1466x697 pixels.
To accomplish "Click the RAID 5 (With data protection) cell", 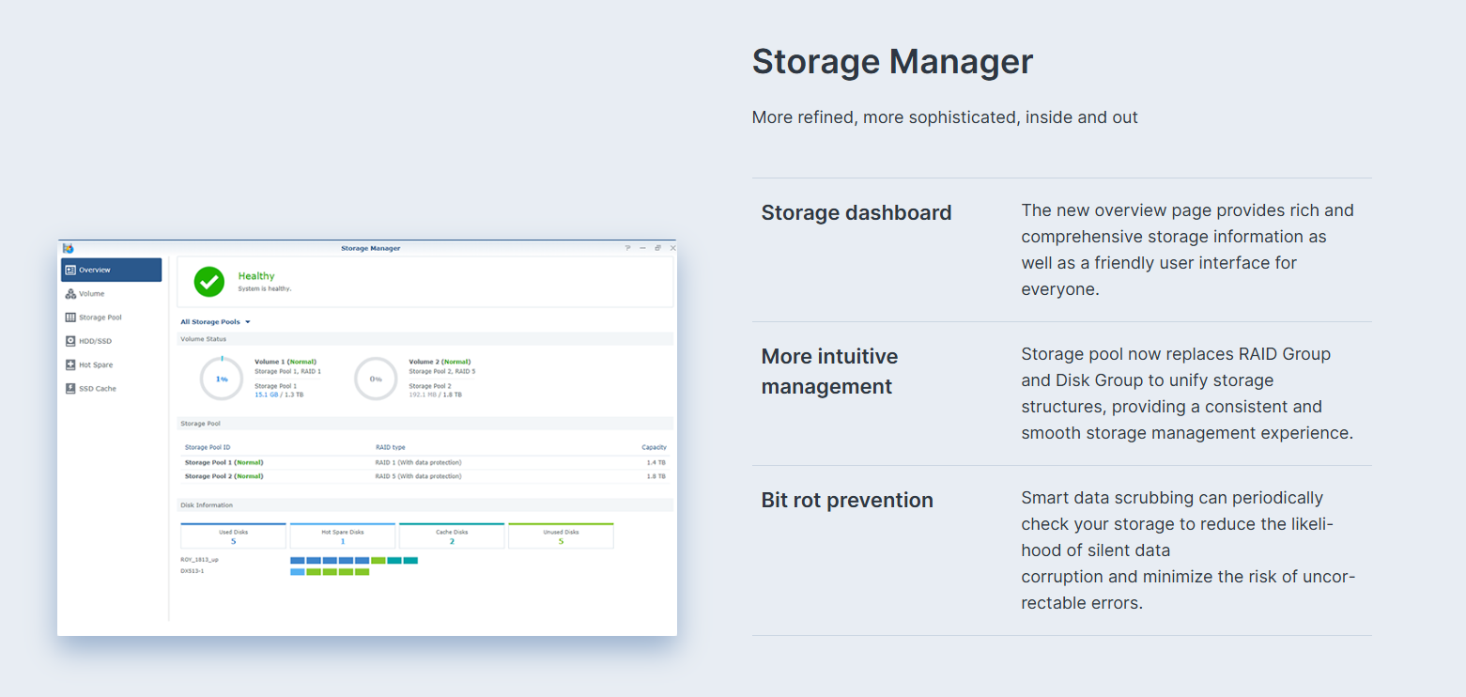I will [x=419, y=476].
